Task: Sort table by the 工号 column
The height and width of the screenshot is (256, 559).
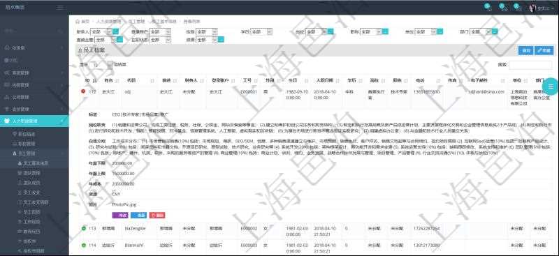Action: click(249, 80)
